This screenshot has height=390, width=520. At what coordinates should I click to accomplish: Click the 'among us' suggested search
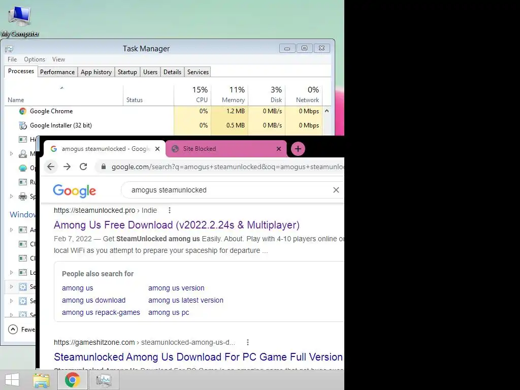(78, 288)
